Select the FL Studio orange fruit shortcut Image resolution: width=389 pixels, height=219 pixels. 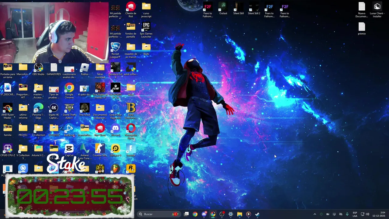115,168
